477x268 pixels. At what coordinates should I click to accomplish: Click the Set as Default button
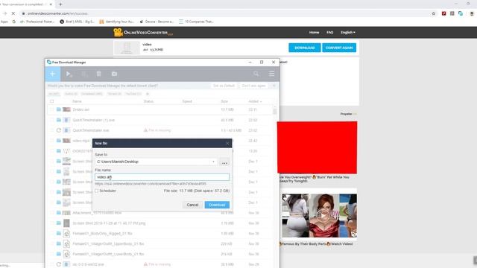224,86
